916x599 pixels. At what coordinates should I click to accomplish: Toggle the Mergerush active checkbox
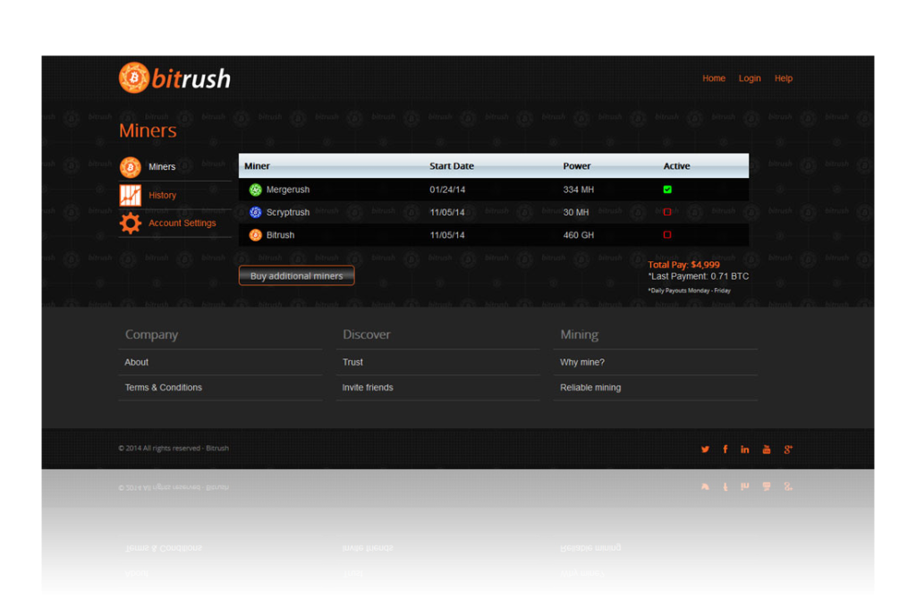click(667, 190)
